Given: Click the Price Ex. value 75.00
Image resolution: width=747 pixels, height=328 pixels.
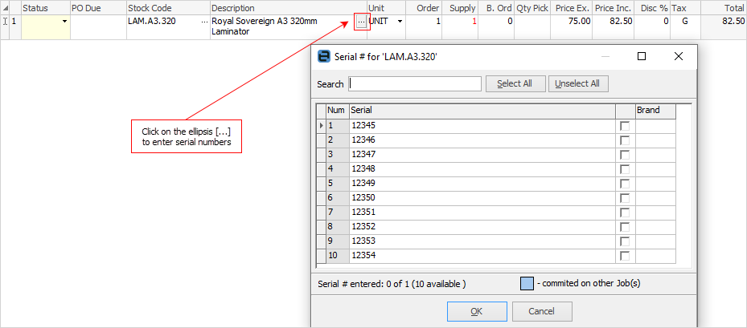Looking at the screenshot, I should click(580, 22).
